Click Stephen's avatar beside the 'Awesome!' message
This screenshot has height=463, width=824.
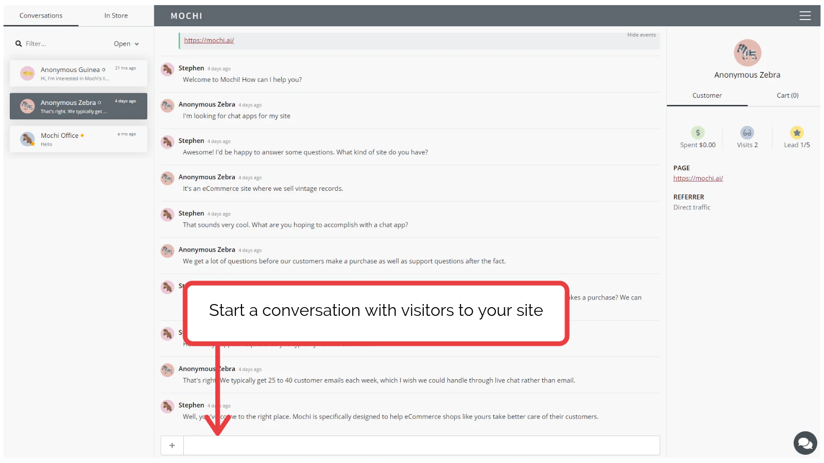(167, 142)
